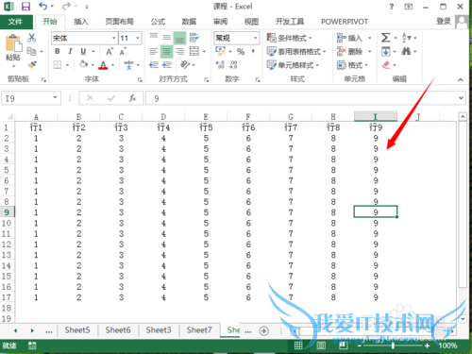Click the Undo arrow icon
472x354 pixels.
click(43, 7)
